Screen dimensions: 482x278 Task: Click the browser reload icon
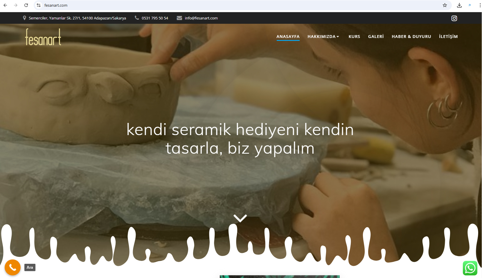pyautogui.click(x=26, y=5)
